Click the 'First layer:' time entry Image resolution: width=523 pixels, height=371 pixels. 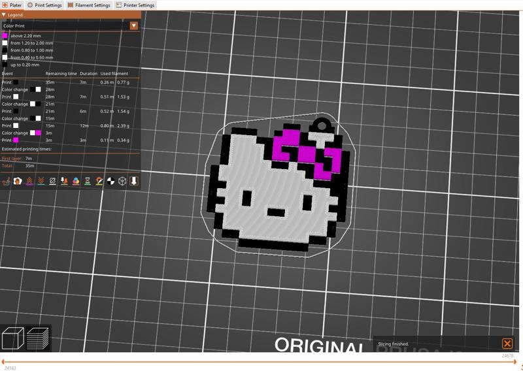click(x=17, y=158)
